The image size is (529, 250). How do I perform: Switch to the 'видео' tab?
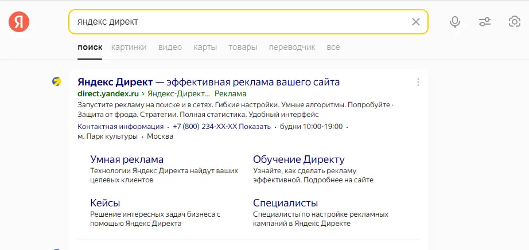pos(170,47)
